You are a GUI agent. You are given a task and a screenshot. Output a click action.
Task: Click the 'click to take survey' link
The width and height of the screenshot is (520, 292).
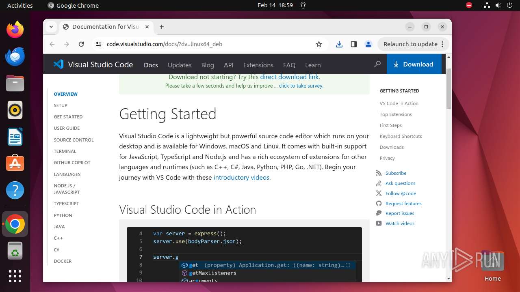click(x=301, y=86)
